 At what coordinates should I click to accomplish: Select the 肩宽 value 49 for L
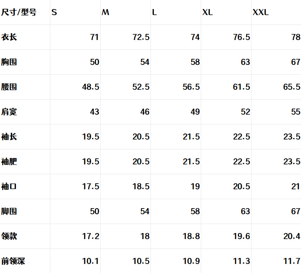195,112
